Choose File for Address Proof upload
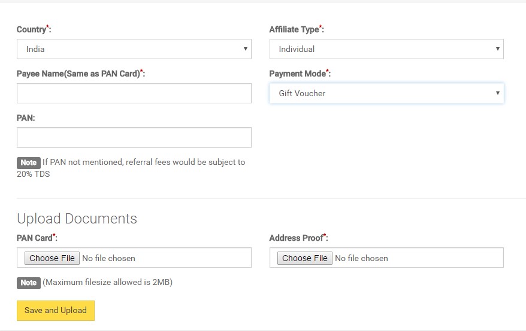This screenshot has width=526, height=331. tap(304, 258)
